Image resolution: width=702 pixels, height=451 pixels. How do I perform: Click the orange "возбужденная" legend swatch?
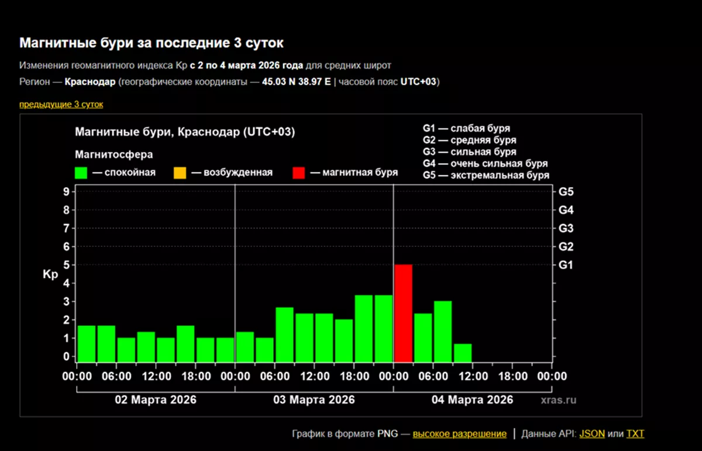click(x=180, y=173)
